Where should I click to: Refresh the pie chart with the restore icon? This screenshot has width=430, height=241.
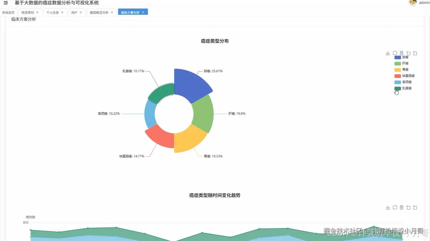point(395,53)
